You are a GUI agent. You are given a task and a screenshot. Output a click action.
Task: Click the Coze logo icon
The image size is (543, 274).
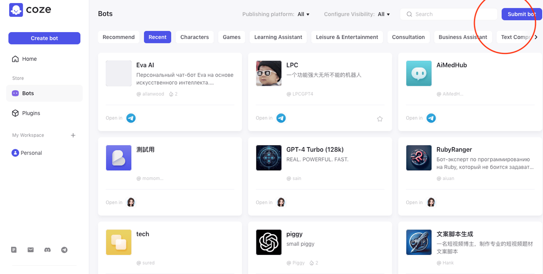(16, 10)
